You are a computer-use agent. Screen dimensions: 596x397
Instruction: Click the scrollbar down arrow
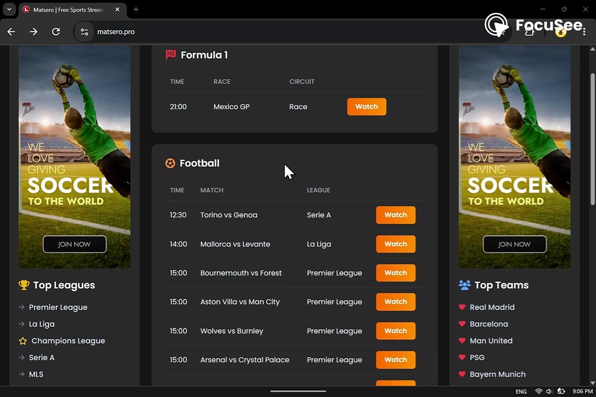pos(593,383)
